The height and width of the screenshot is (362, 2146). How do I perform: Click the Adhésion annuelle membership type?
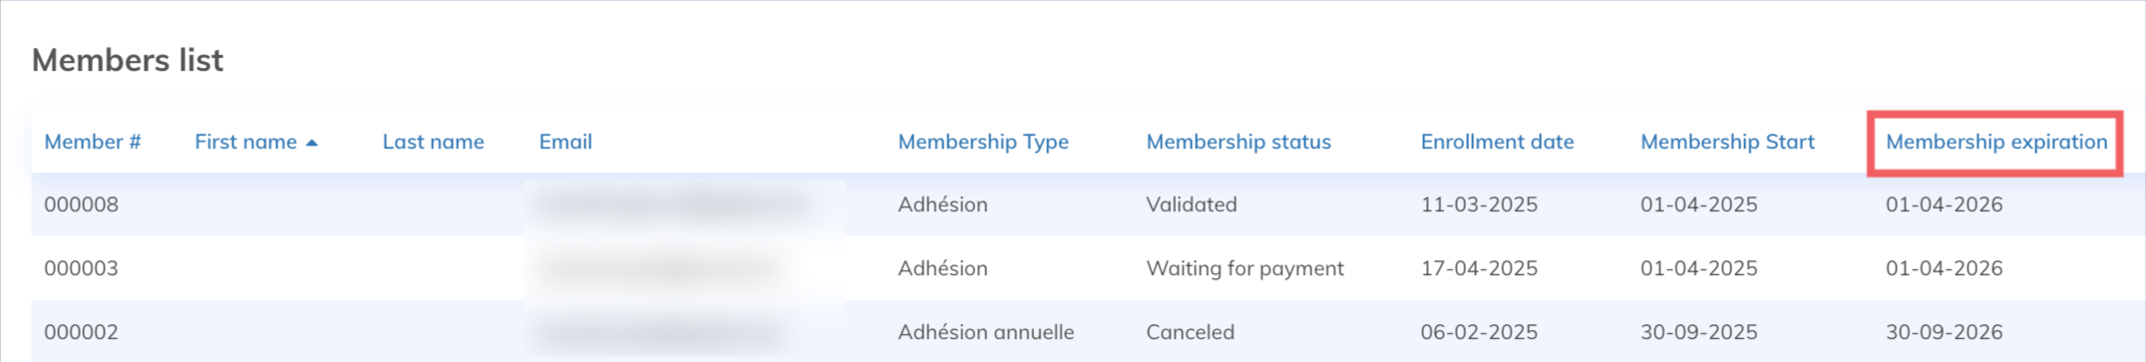(985, 332)
